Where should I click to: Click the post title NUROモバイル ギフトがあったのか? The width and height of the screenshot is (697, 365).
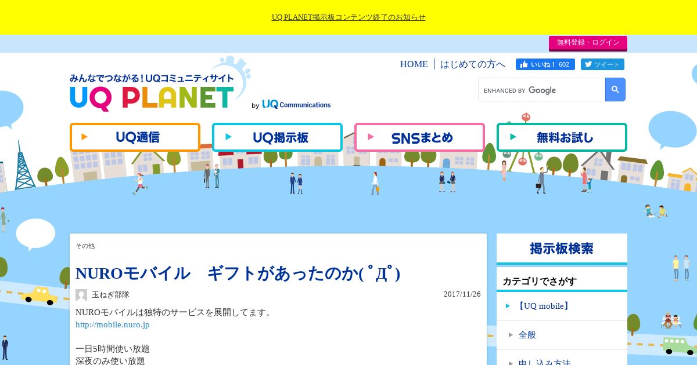click(238, 273)
